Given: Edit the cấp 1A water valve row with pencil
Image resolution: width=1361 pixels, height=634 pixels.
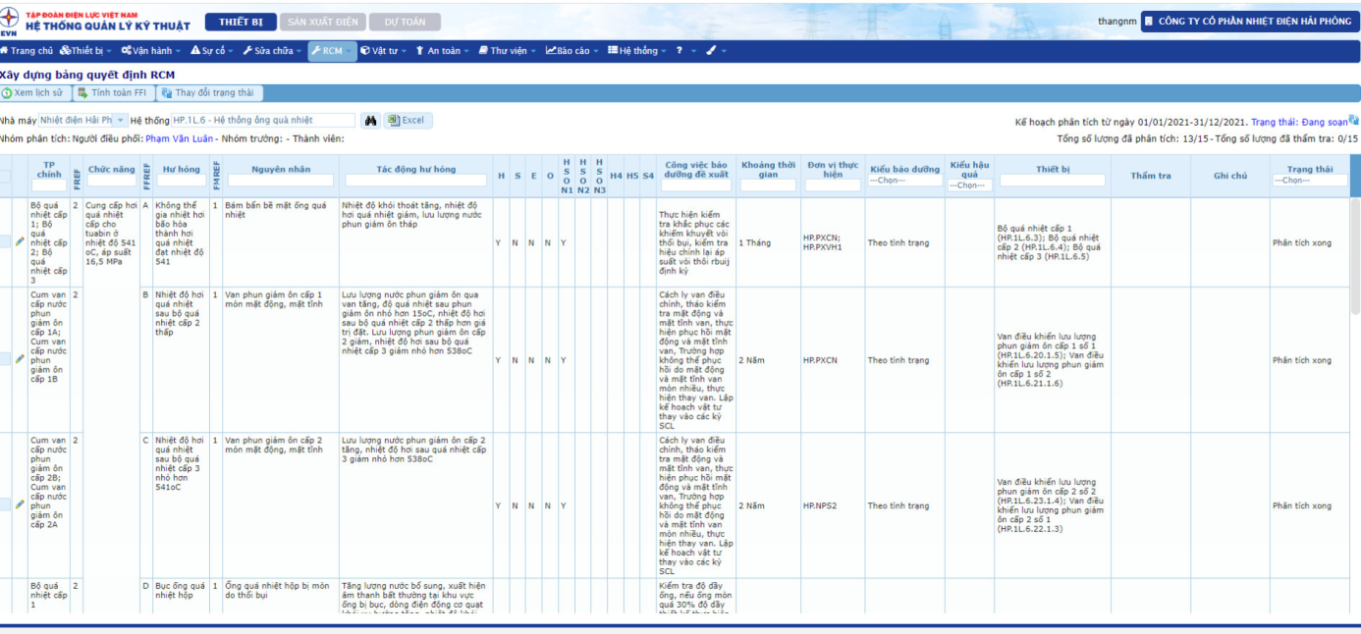Looking at the screenshot, I should (x=20, y=360).
